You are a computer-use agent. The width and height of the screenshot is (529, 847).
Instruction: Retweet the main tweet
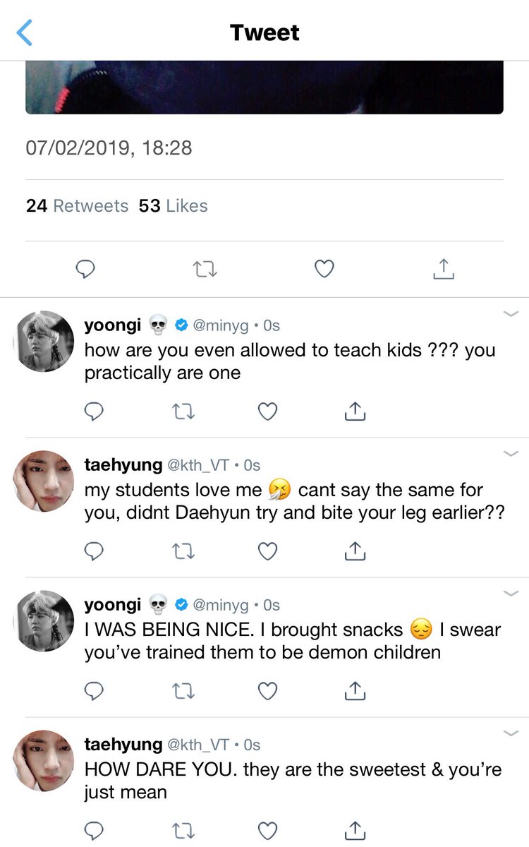point(205,269)
